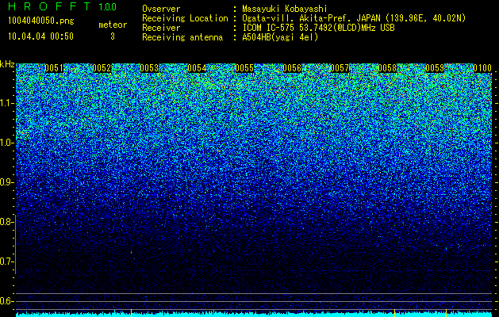The width and height of the screenshot is (499, 317).
Task: Click the 0054 time marker label
Action: [x=197, y=68]
